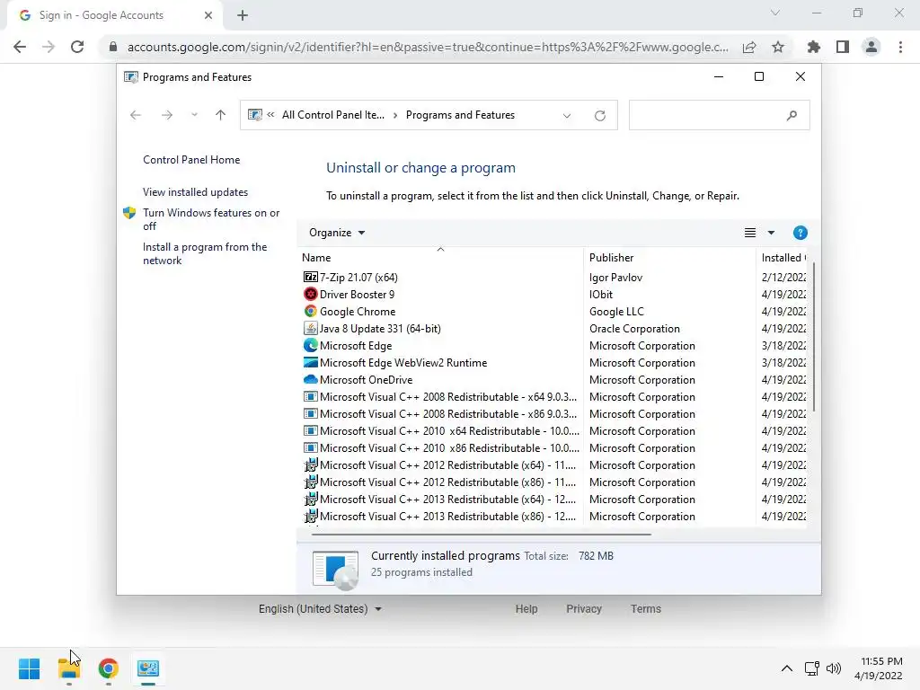Click the Control Panel search box
This screenshot has height=690, width=920.
(719, 116)
